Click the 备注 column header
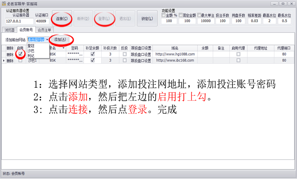This screenshot has width=297, height=179. coord(221,48)
